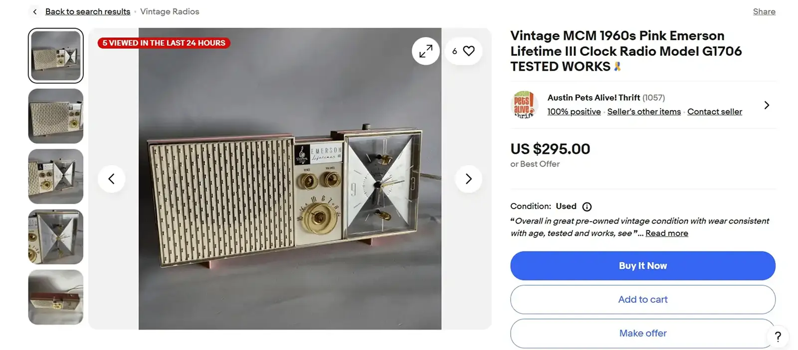Screen dimensions: 798x350
Task: Read more of the condition description
Action: point(666,233)
